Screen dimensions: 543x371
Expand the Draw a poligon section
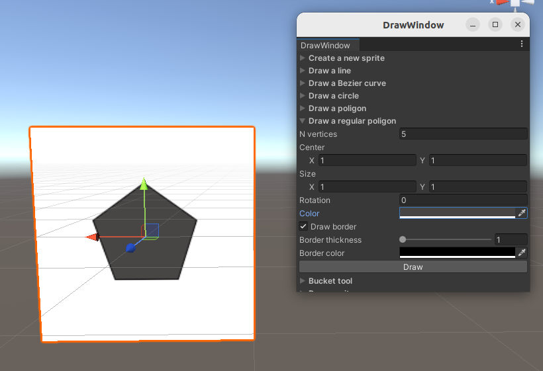pyautogui.click(x=303, y=108)
